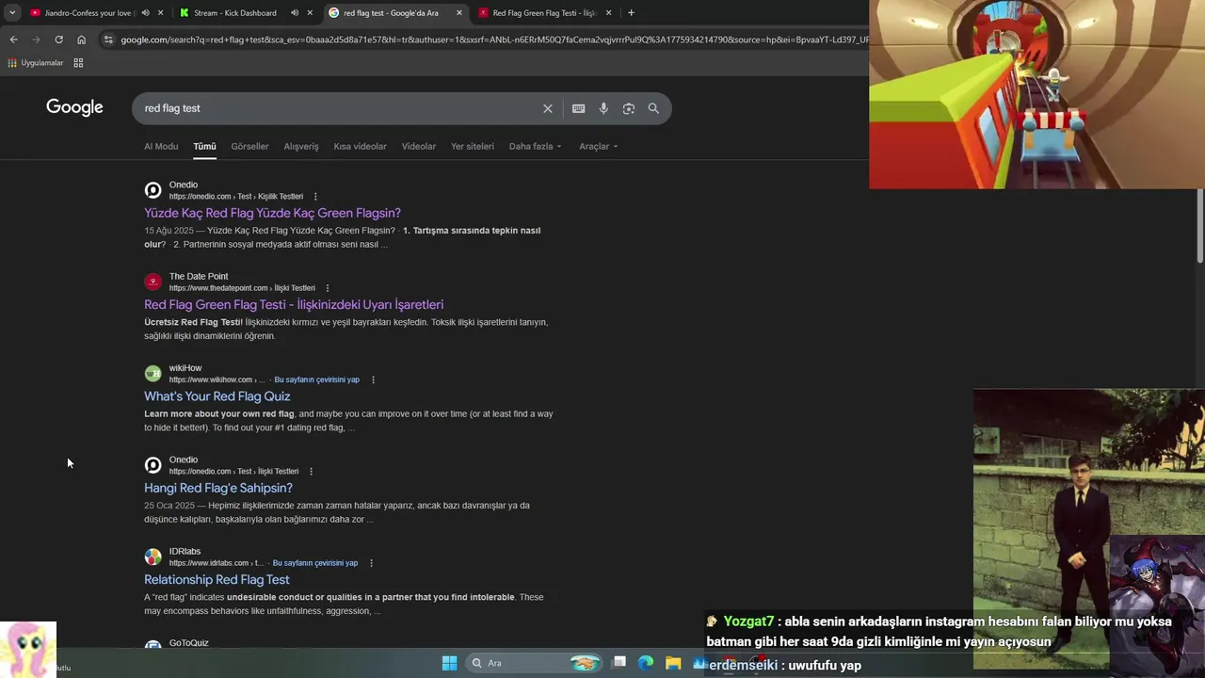This screenshot has width=1205, height=678.
Task: Switch to the Jiandro YouTube tab
Action: pyautogui.click(x=89, y=13)
